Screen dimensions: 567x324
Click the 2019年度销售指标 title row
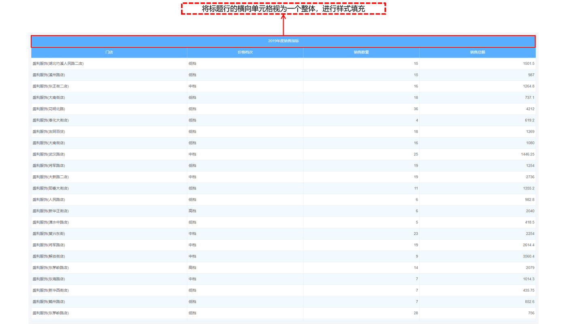(x=283, y=41)
